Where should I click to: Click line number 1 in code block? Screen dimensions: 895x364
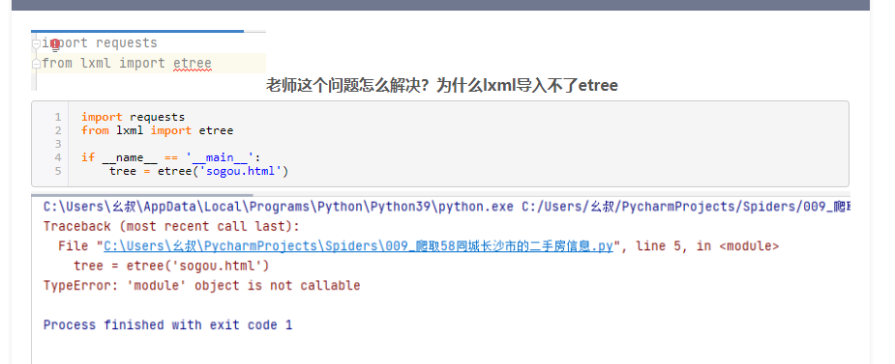click(58, 117)
